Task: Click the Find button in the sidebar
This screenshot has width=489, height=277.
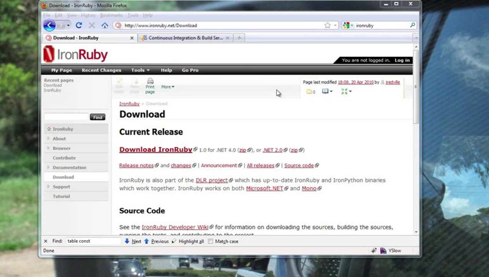Action: pyautogui.click(x=98, y=117)
